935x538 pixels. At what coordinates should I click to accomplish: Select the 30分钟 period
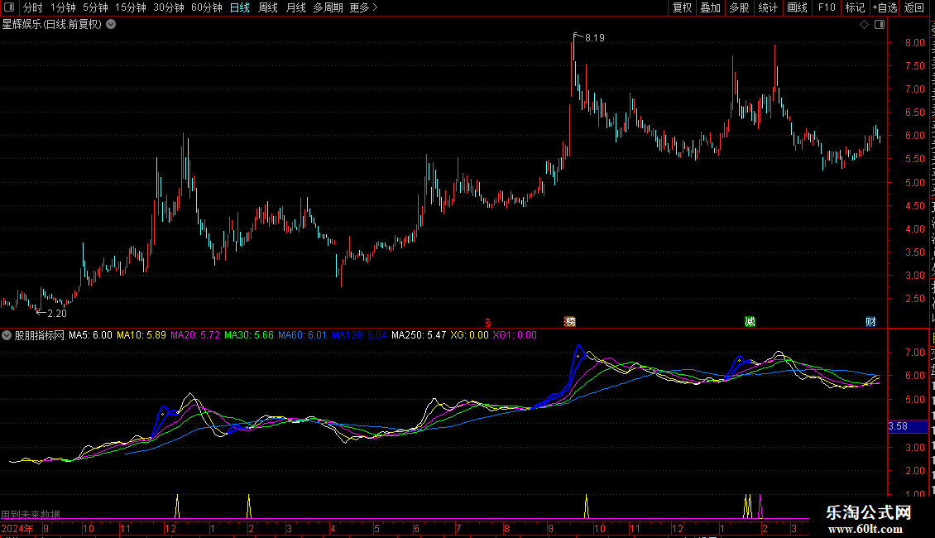coord(169,7)
